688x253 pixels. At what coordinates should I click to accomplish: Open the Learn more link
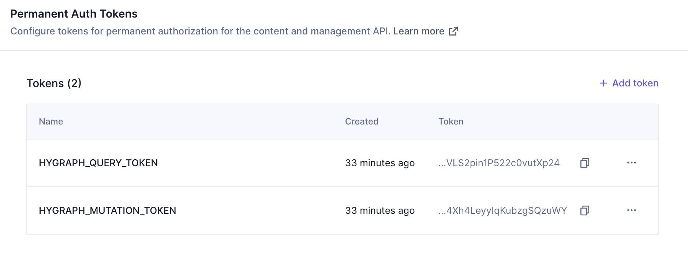pyautogui.click(x=418, y=31)
